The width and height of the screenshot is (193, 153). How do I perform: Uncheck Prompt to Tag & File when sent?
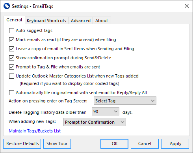(x=11, y=67)
